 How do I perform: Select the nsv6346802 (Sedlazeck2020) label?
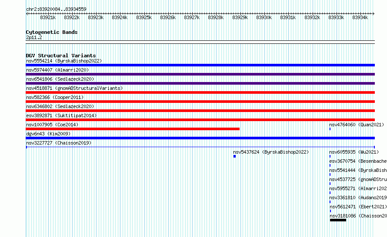click(x=60, y=106)
